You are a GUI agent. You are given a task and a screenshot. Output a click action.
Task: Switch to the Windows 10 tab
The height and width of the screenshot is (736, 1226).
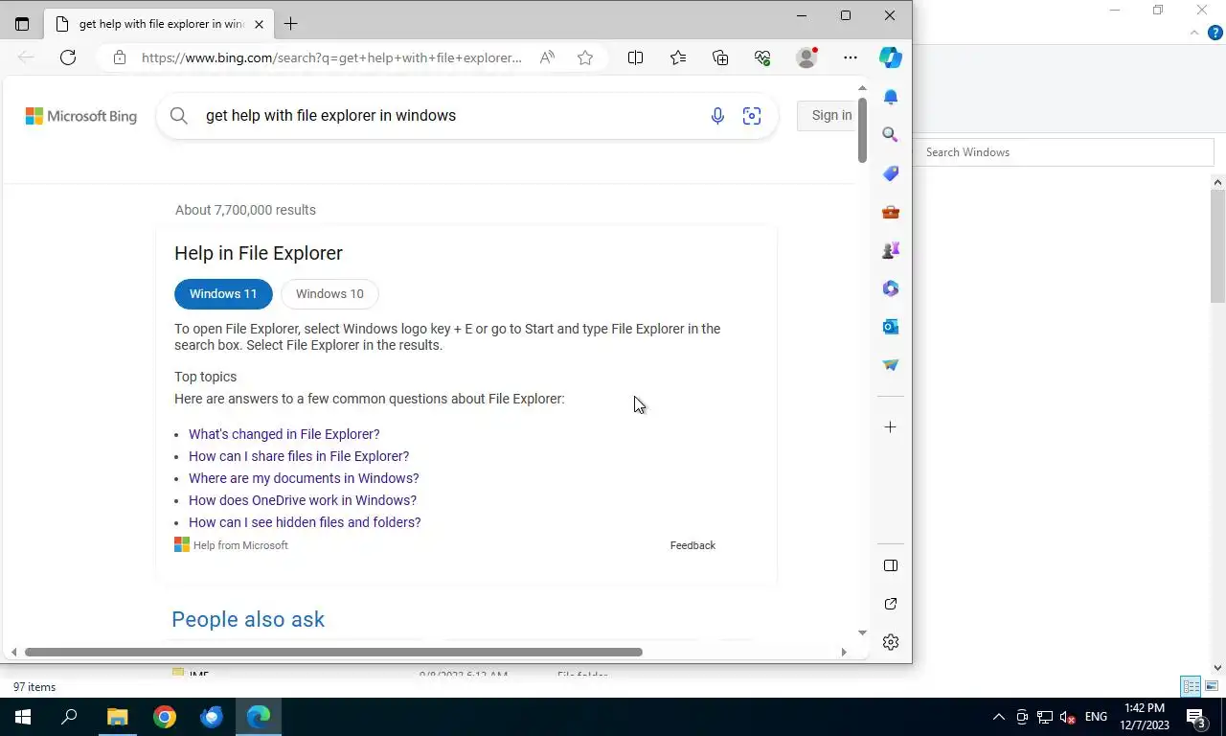pyautogui.click(x=329, y=294)
